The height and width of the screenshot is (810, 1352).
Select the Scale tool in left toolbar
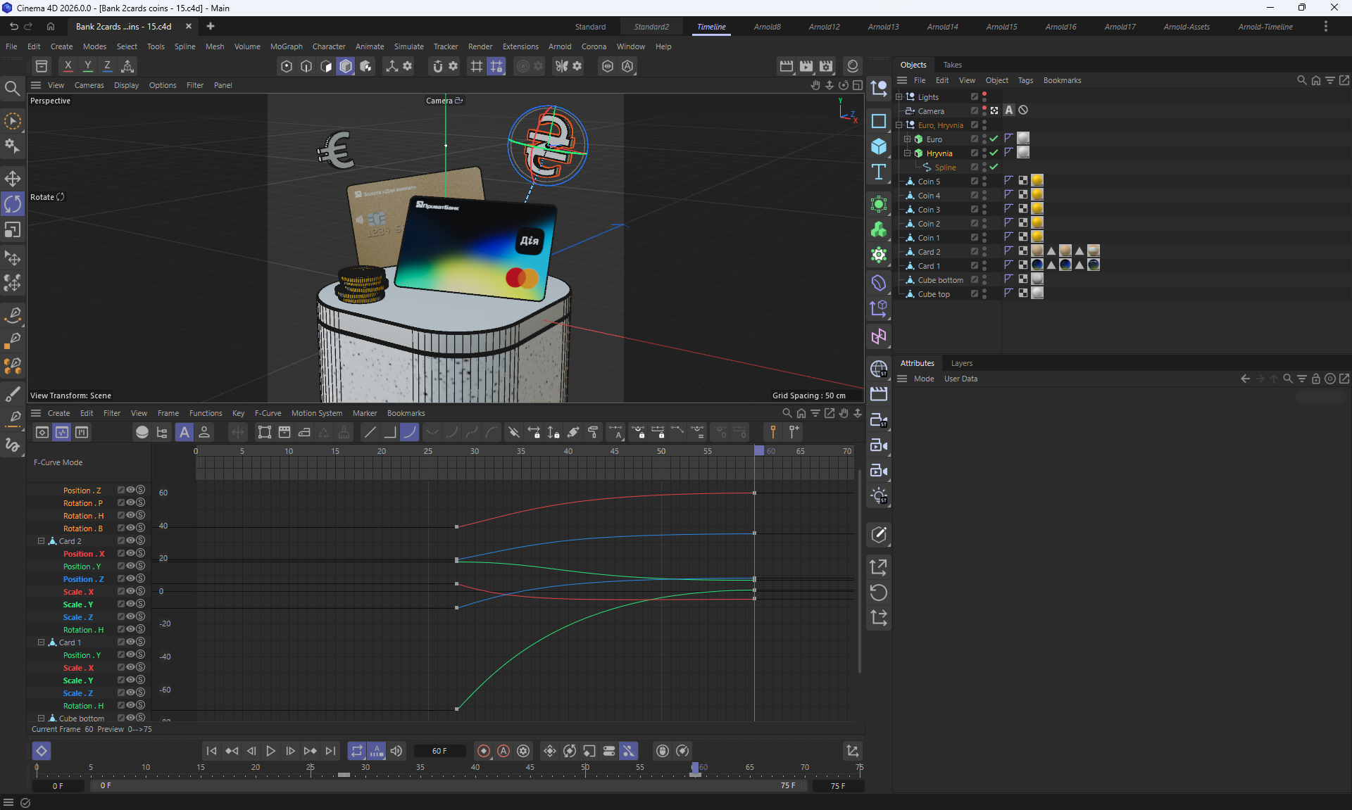point(13,230)
